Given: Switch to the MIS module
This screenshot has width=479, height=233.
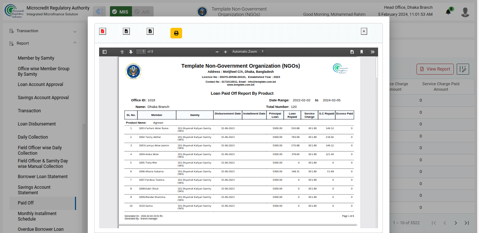Looking at the screenshot, I should [x=120, y=12].
